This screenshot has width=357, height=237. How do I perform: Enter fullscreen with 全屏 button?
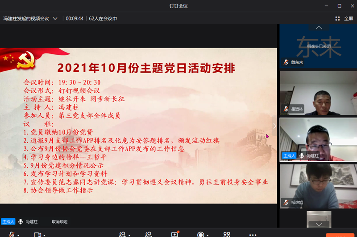tap(344, 19)
